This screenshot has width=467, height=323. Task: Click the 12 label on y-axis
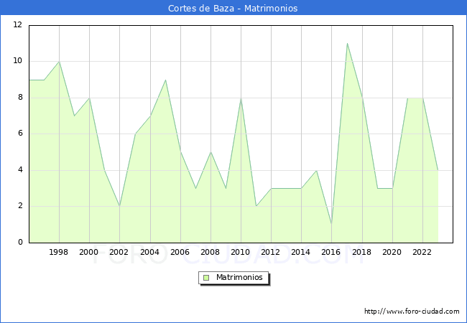coord(17,25)
